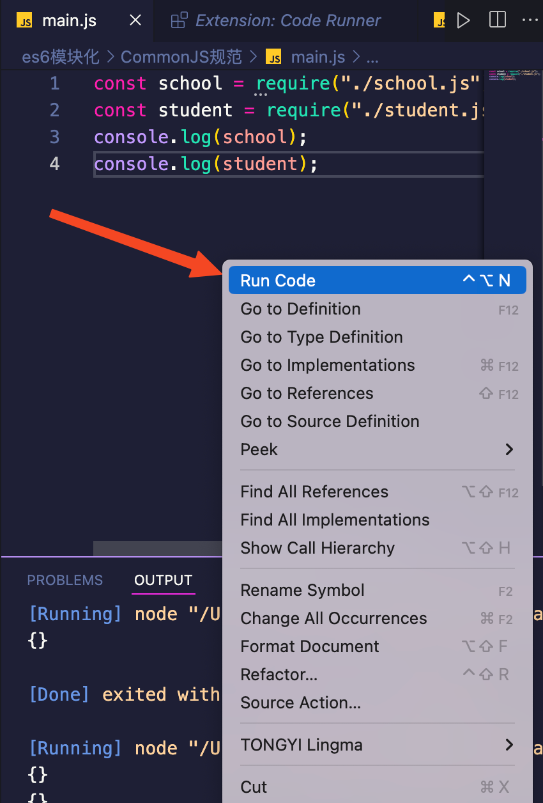Expand the Peek submenu

[509, 449]
